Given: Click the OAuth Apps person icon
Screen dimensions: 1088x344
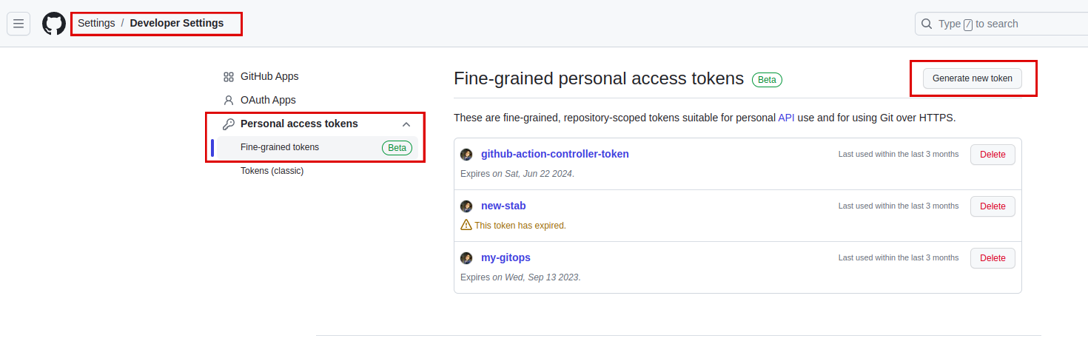Looking at the screenshot, I should [x=229, y=101].
